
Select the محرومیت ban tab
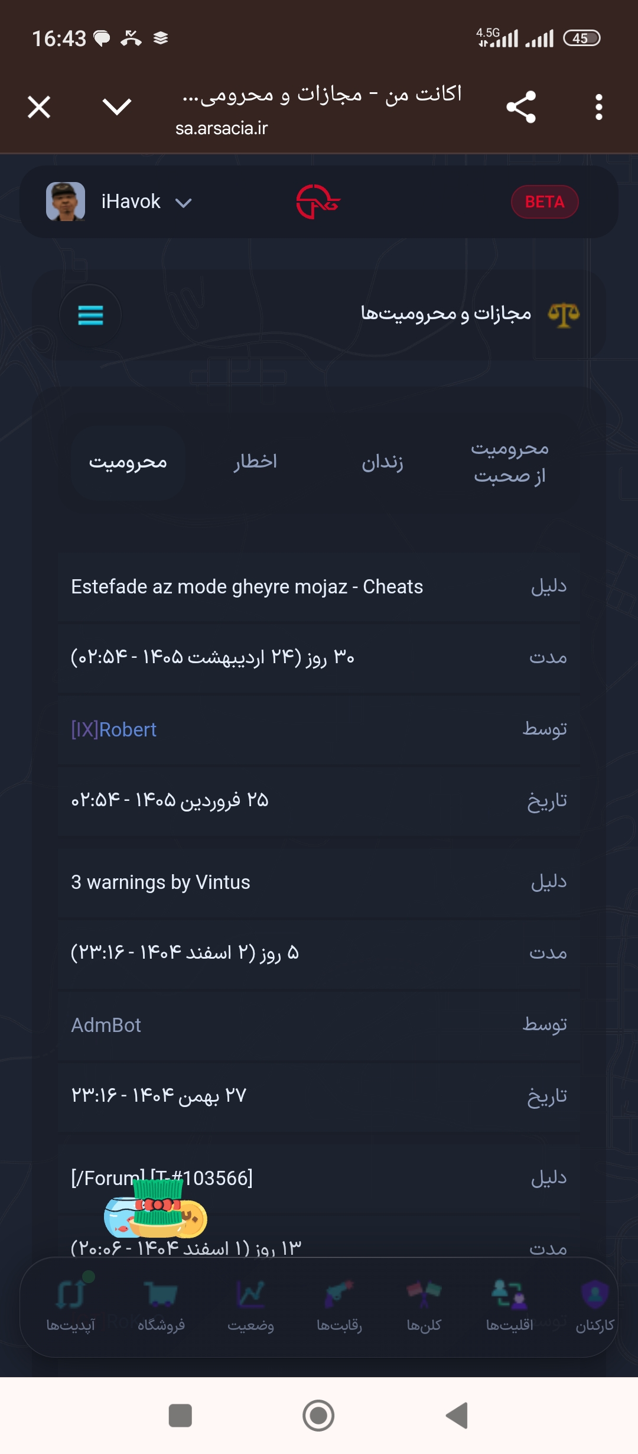(x=128, y=462)
